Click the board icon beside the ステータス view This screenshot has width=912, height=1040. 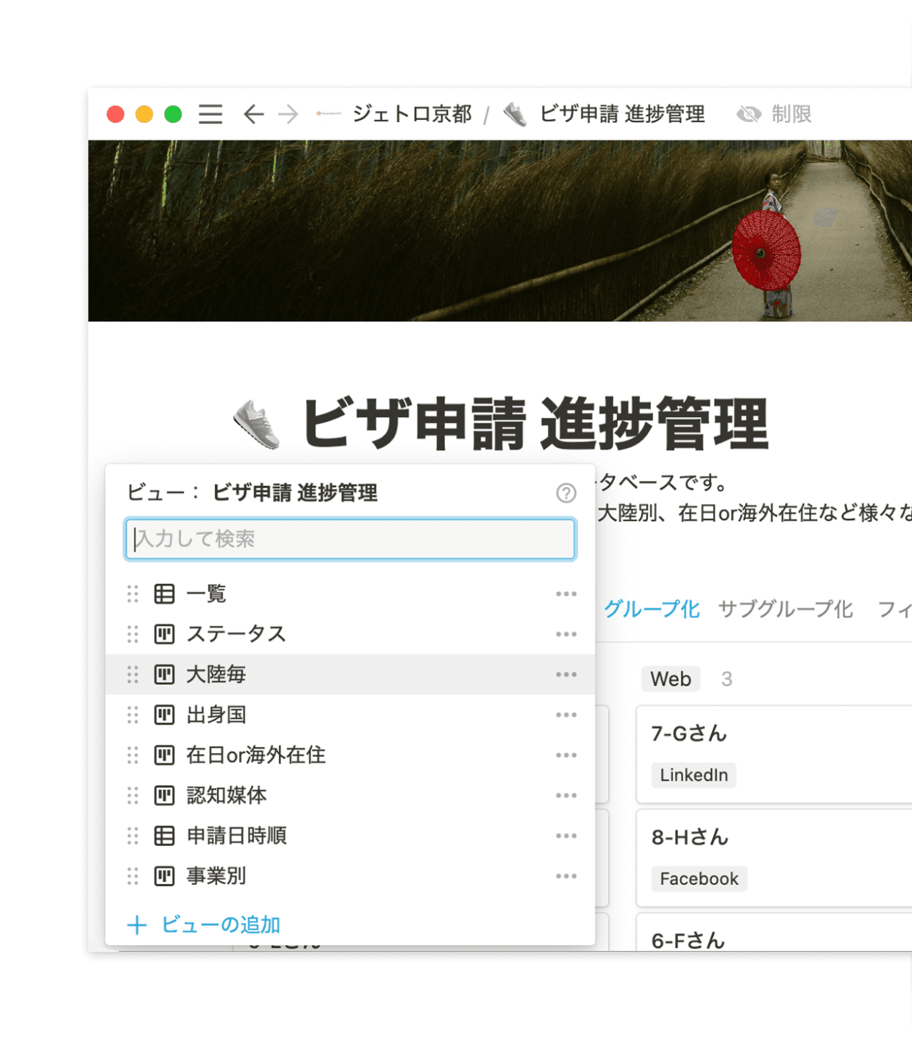point(165,634)
